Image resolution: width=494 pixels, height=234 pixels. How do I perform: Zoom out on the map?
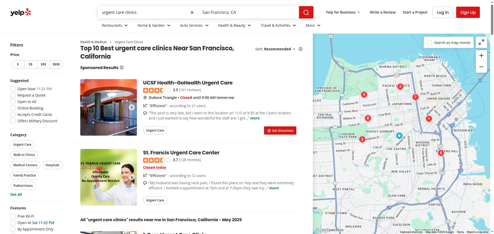click(481, 67)
